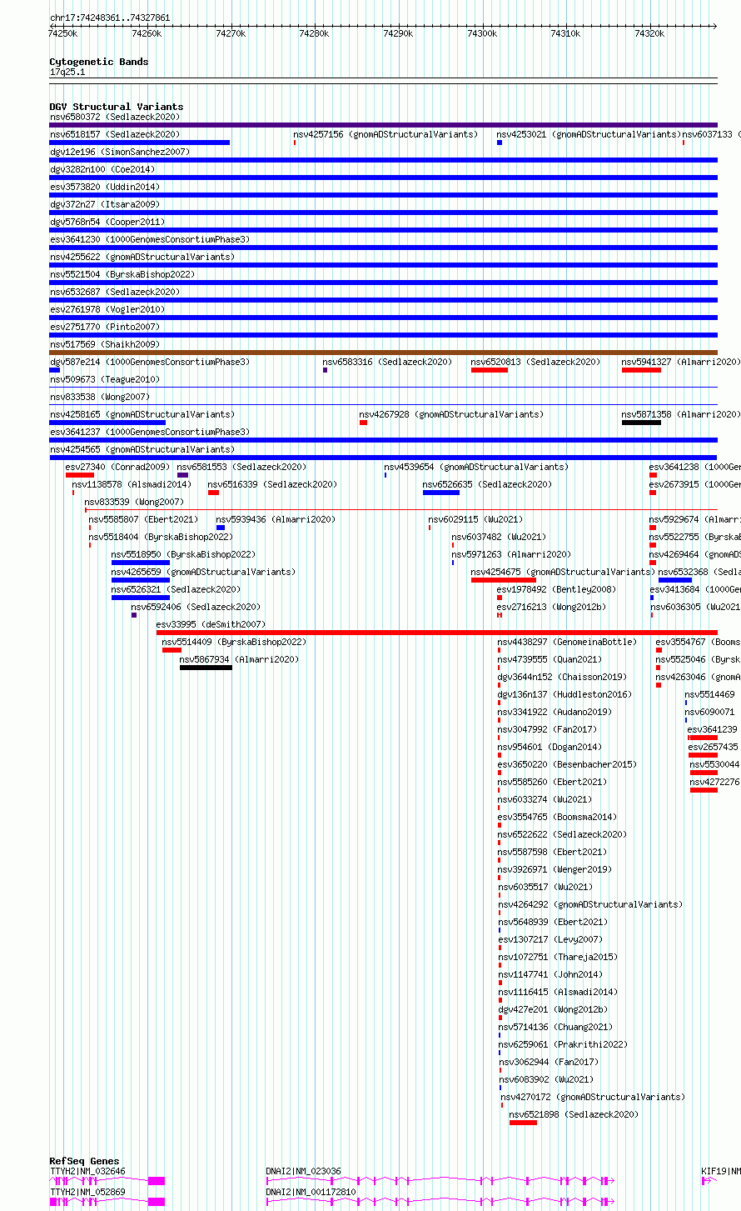Click esv1978492 (Bentley2008) label
741x1211 pixels.
[x=557, y=590]
